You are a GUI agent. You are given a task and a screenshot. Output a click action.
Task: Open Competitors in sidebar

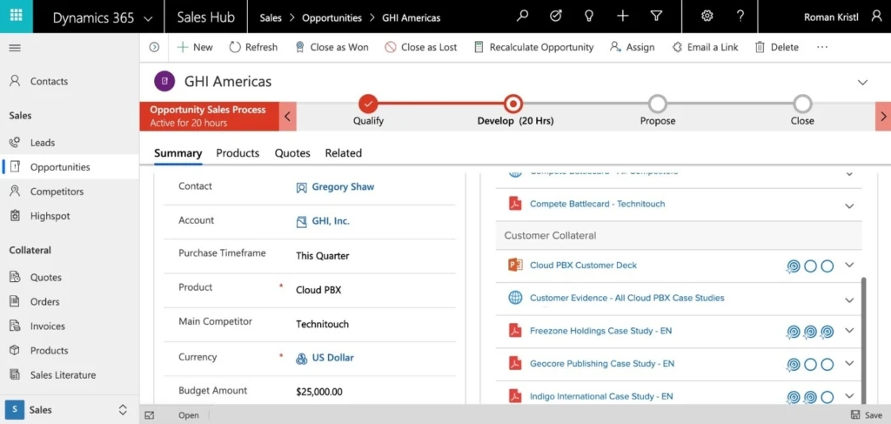point(70,192)
